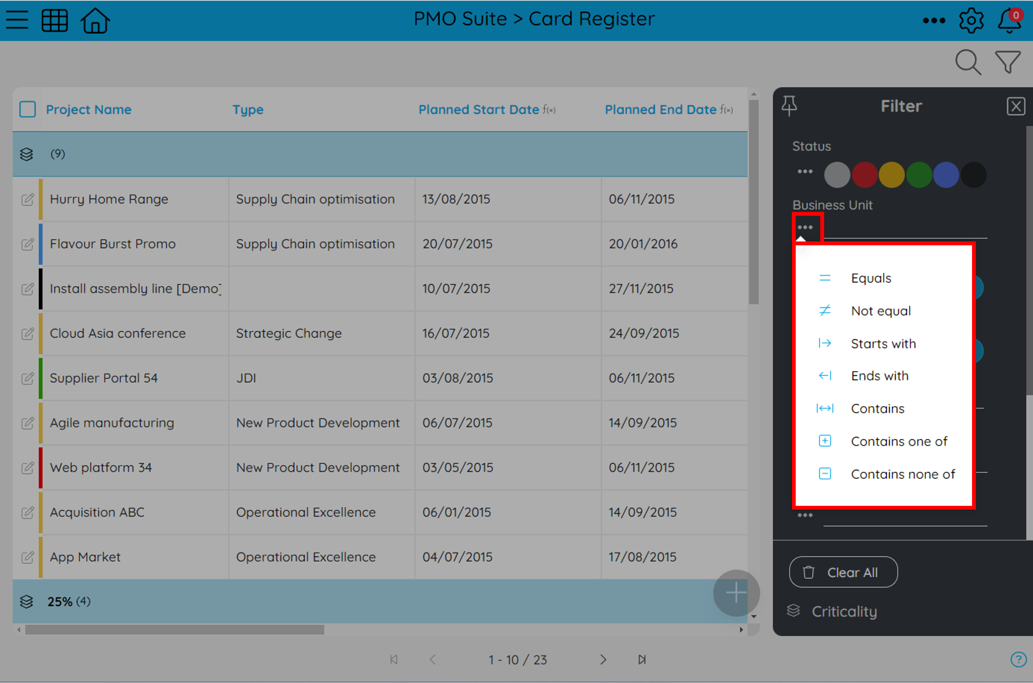Image resolution: width=1033 pixels, height=683 pixels.
Task: Toggle the blue status filter circle
Action: [x=946, y=175]
